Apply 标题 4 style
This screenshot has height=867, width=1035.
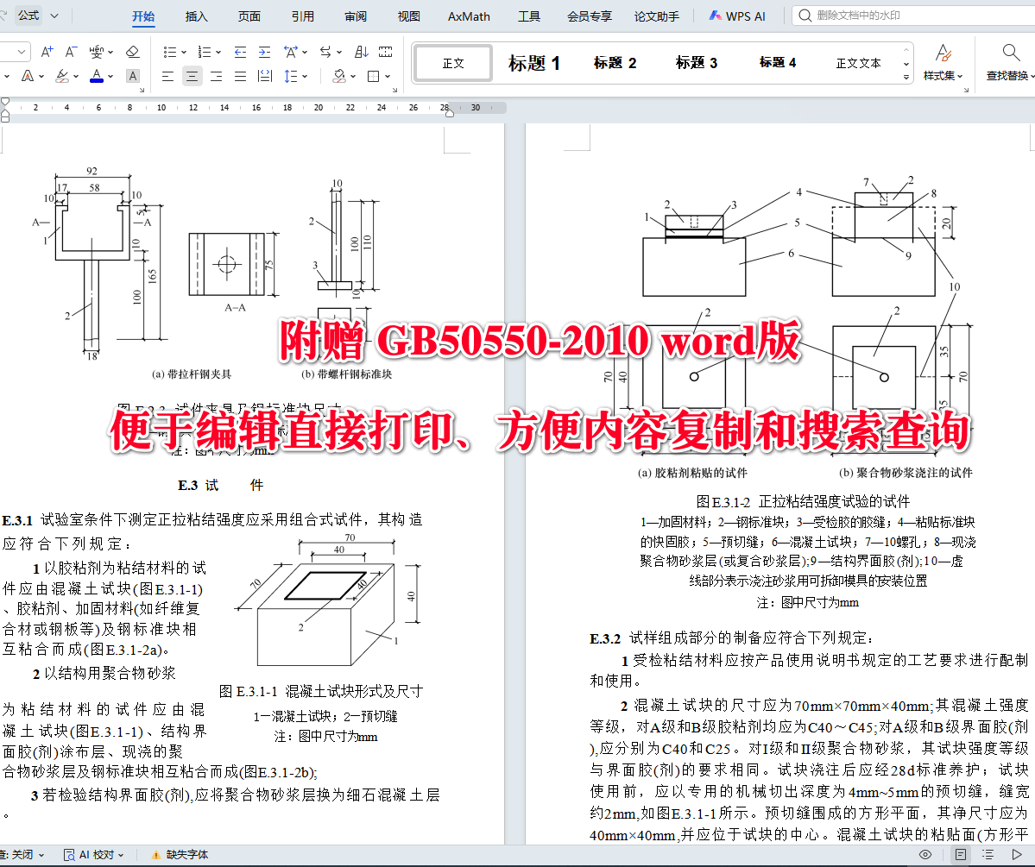click(778, 63)
